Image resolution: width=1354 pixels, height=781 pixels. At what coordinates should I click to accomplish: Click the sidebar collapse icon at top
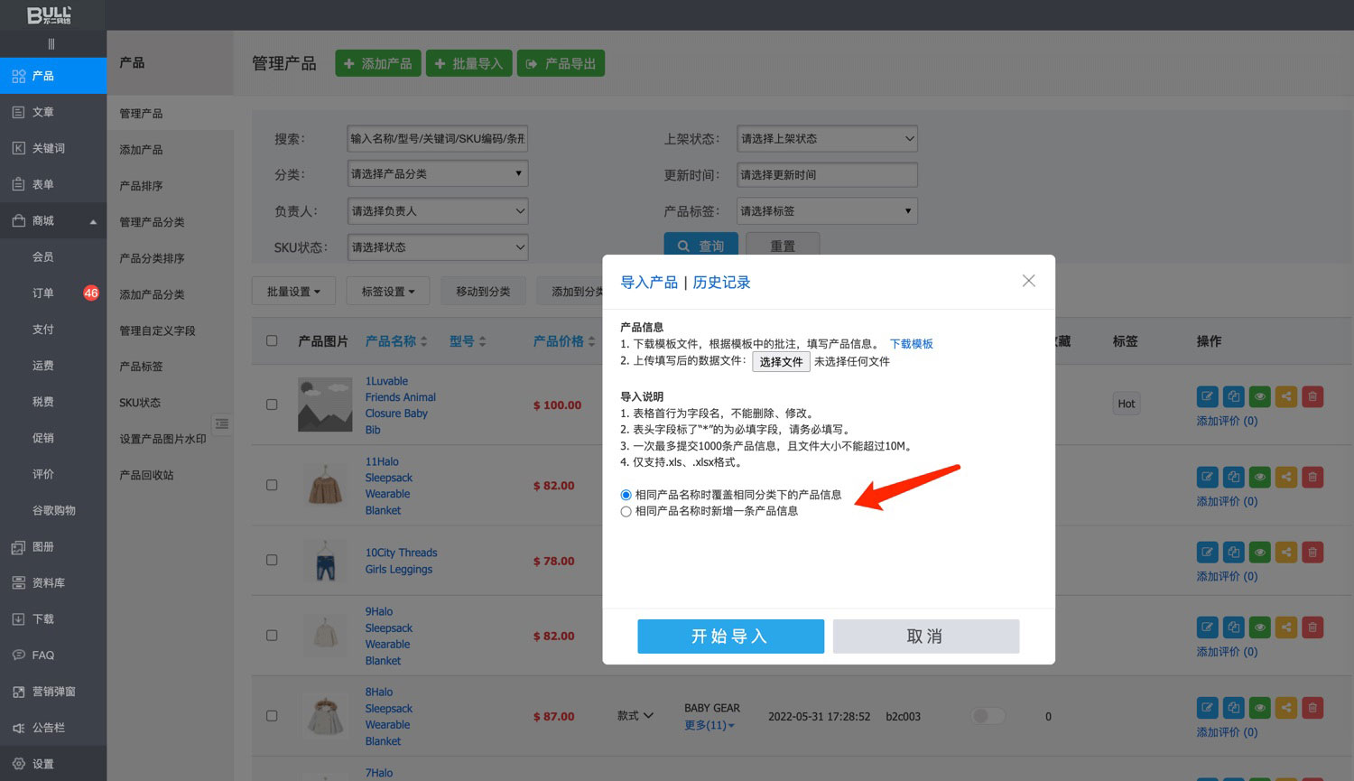pyautogui.click(x=51, y=43)
